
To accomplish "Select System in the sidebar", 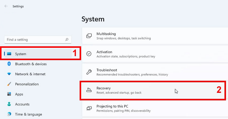I will [21, 54].
